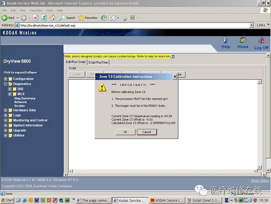The height and width of the screenshot is (204, 271).
Task: Open 'The page canno...' taskbar window
Action: [x=94, y=200]
